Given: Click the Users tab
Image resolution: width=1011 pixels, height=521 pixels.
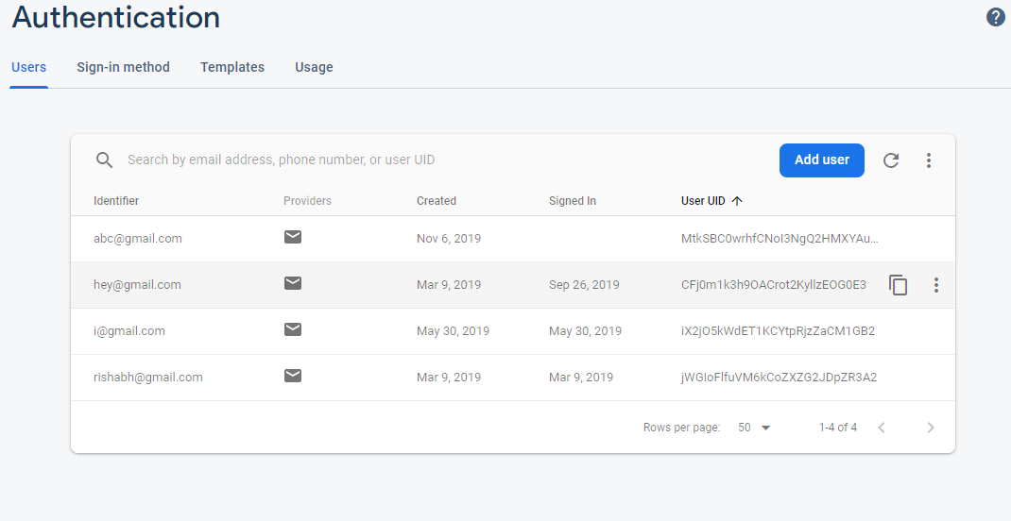Looking at the screenshot, I should (x=28, y=67).
